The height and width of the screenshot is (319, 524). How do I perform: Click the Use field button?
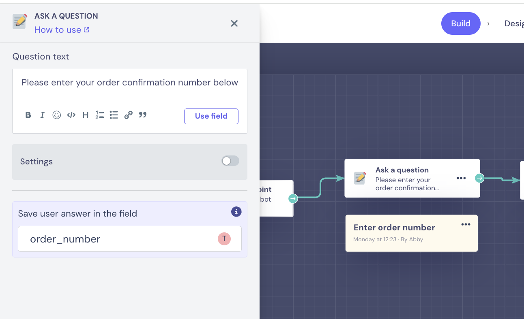click(211, 116)
